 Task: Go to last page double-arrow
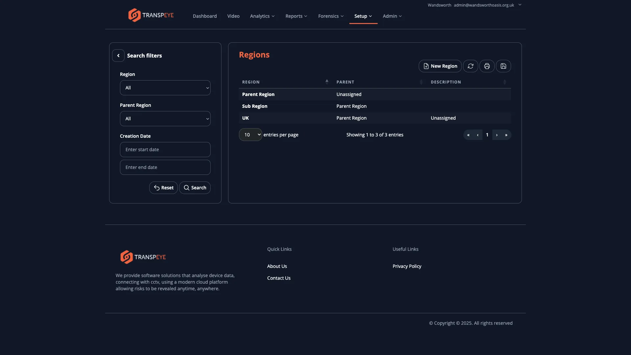pos(506,135)
